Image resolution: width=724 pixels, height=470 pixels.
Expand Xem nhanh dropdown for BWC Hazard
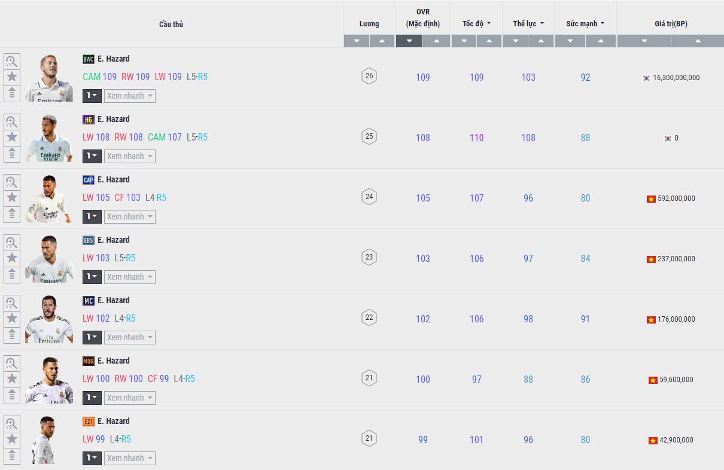click(x=130, y=96)
